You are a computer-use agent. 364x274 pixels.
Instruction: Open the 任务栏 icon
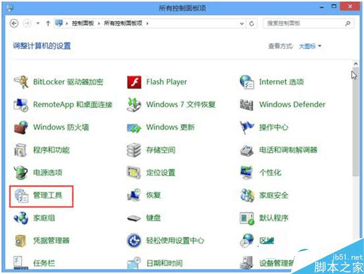point(21,263)
